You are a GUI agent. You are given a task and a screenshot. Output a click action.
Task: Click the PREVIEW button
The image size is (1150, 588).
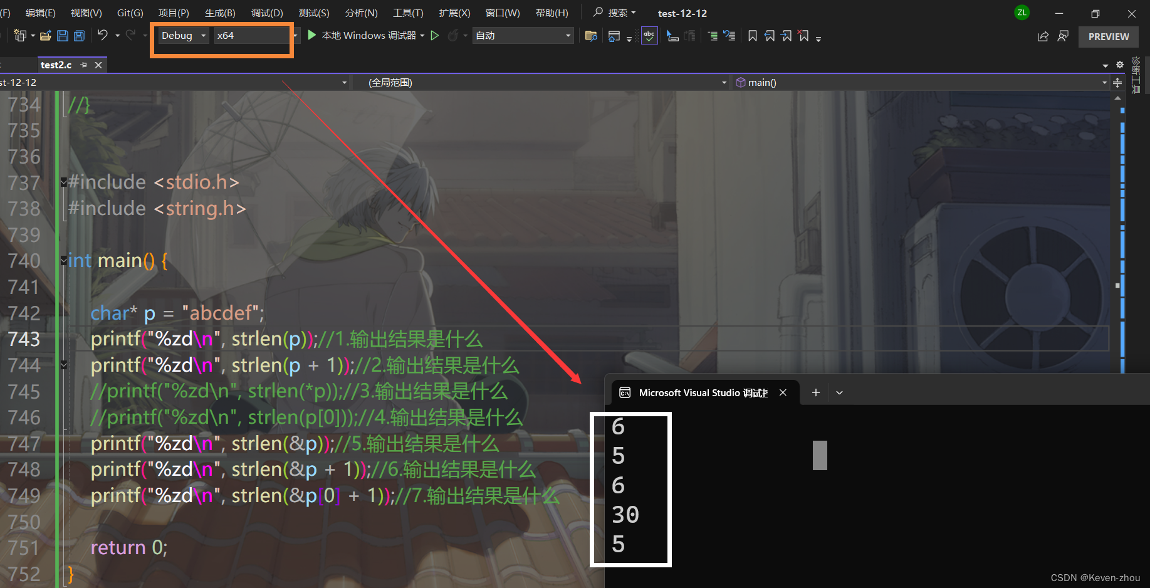point(1109,36)
